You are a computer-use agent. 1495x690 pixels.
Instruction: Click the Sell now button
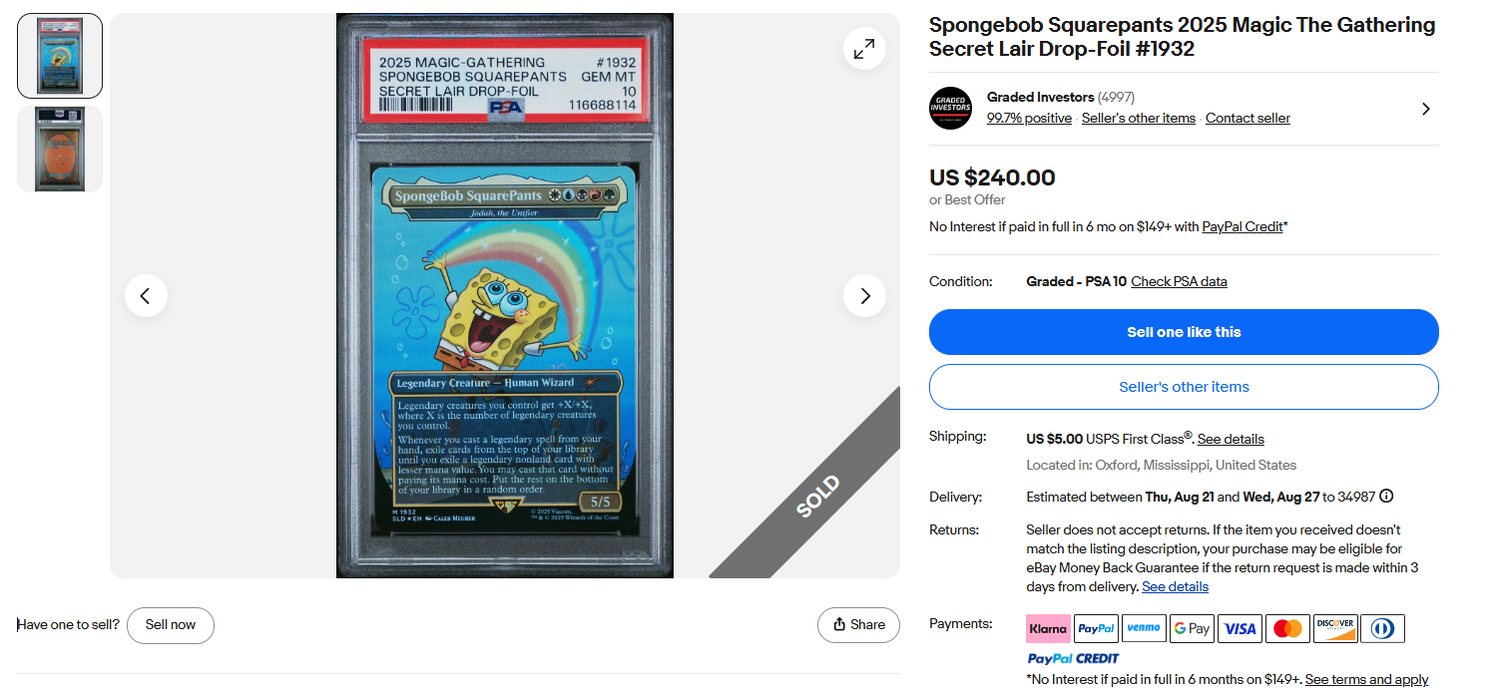(171, 625)
